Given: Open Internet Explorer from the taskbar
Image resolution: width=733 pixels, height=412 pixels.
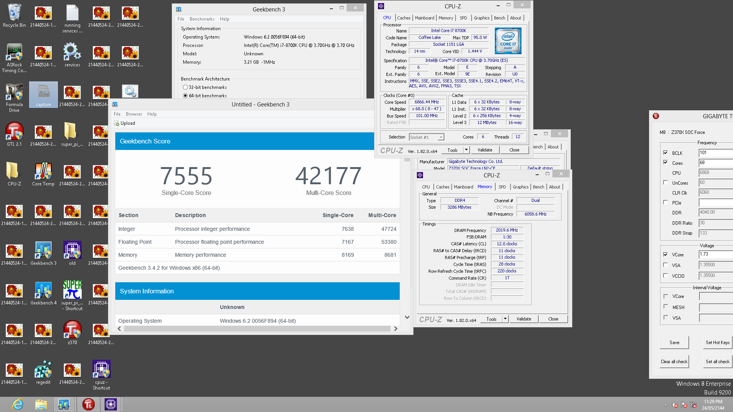Looking at the screenshot, I should click(18, 404).
